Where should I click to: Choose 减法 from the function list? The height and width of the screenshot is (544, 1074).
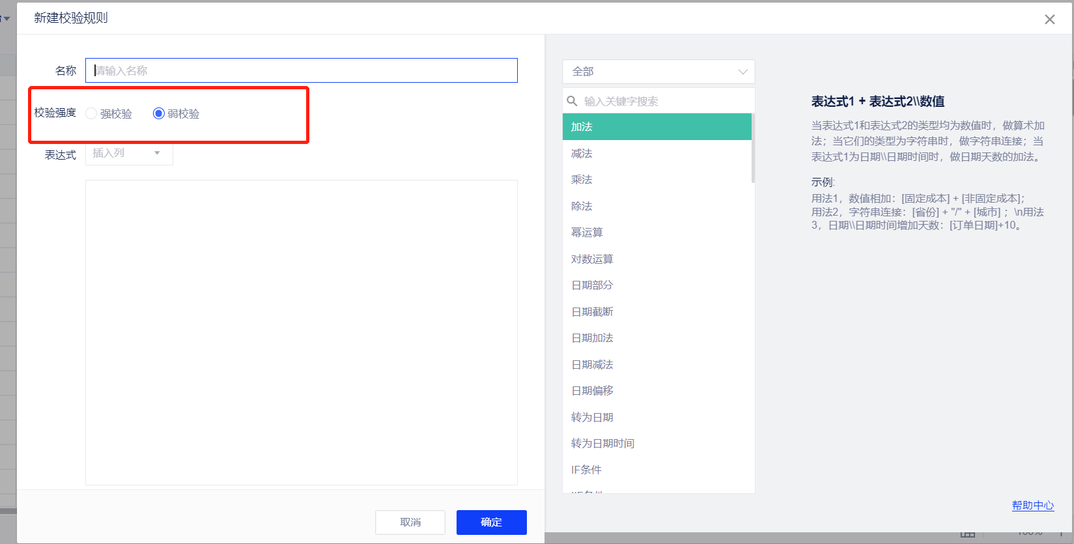582,154
